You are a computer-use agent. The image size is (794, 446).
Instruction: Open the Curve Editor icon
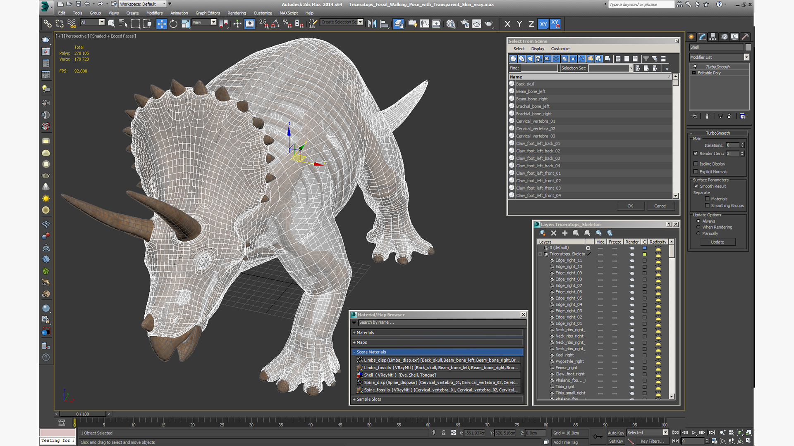[x=425, y=24]
